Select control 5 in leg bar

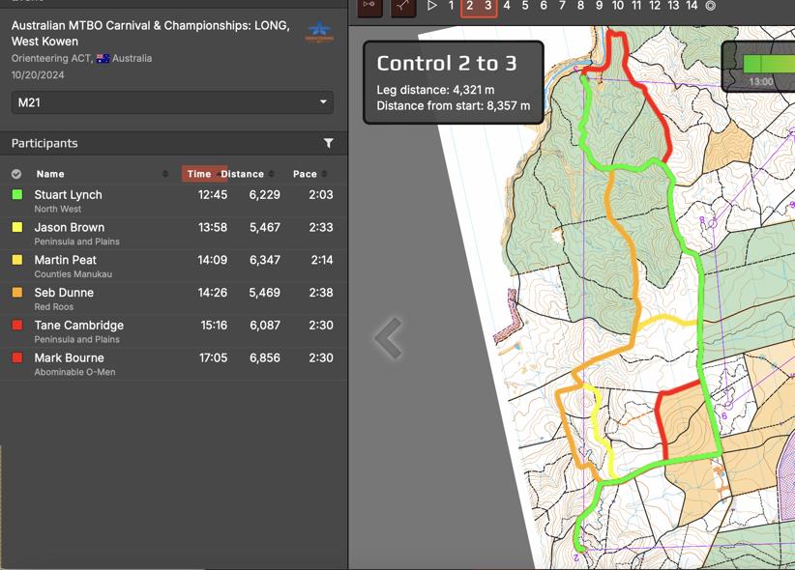click(x=525, y=6)
